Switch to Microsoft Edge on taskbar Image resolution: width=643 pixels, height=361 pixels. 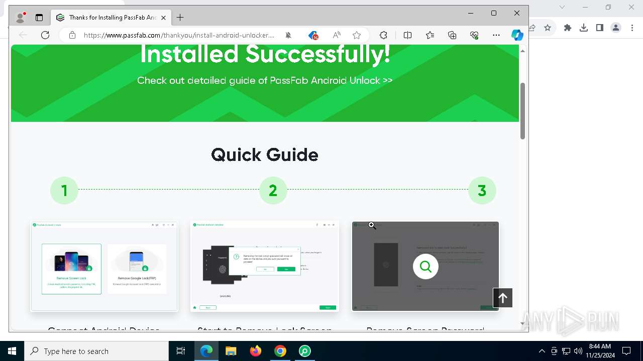(206, 351)
